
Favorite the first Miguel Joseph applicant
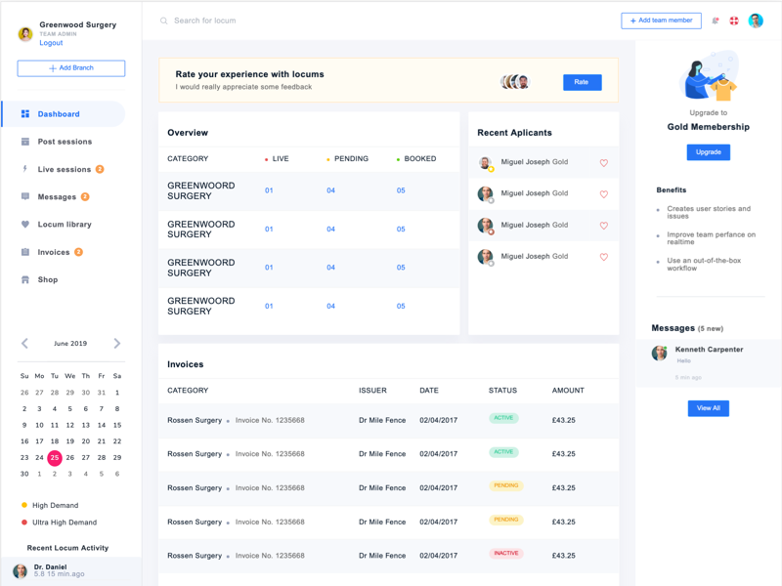(603, 163)
